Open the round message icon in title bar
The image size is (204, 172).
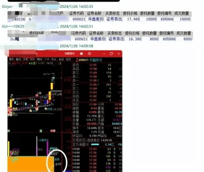(81, 54)
